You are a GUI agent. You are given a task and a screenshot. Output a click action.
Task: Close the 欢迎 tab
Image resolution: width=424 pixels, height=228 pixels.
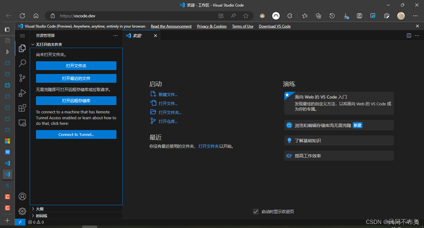pos(156,36)
